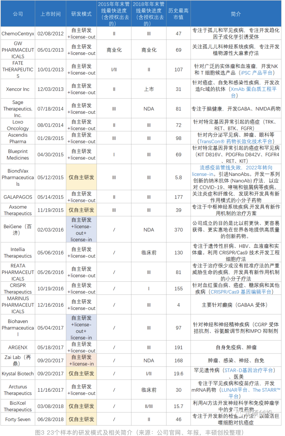Click Zai Lab's 自主研发+license-in cell
Image resolution: width=285 pixels, height=436 pixels.
[81, 360]
